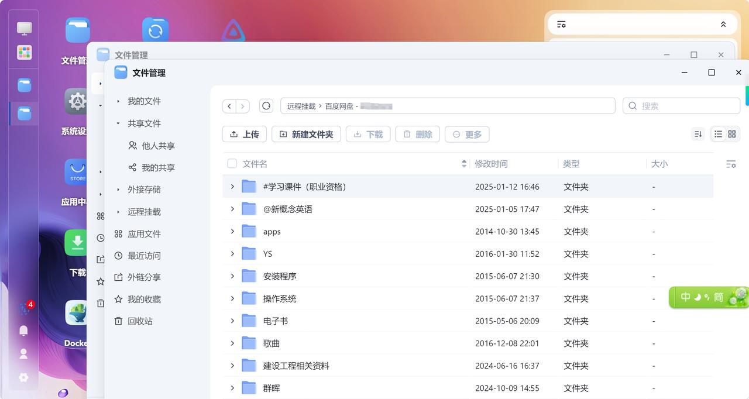Click the 删除 delete button
749x399 pixels.
(417, 134)
